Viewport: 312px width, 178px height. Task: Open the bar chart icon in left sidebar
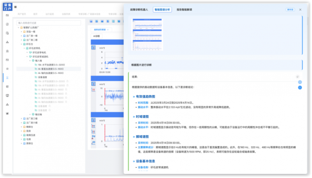point(7,113)
